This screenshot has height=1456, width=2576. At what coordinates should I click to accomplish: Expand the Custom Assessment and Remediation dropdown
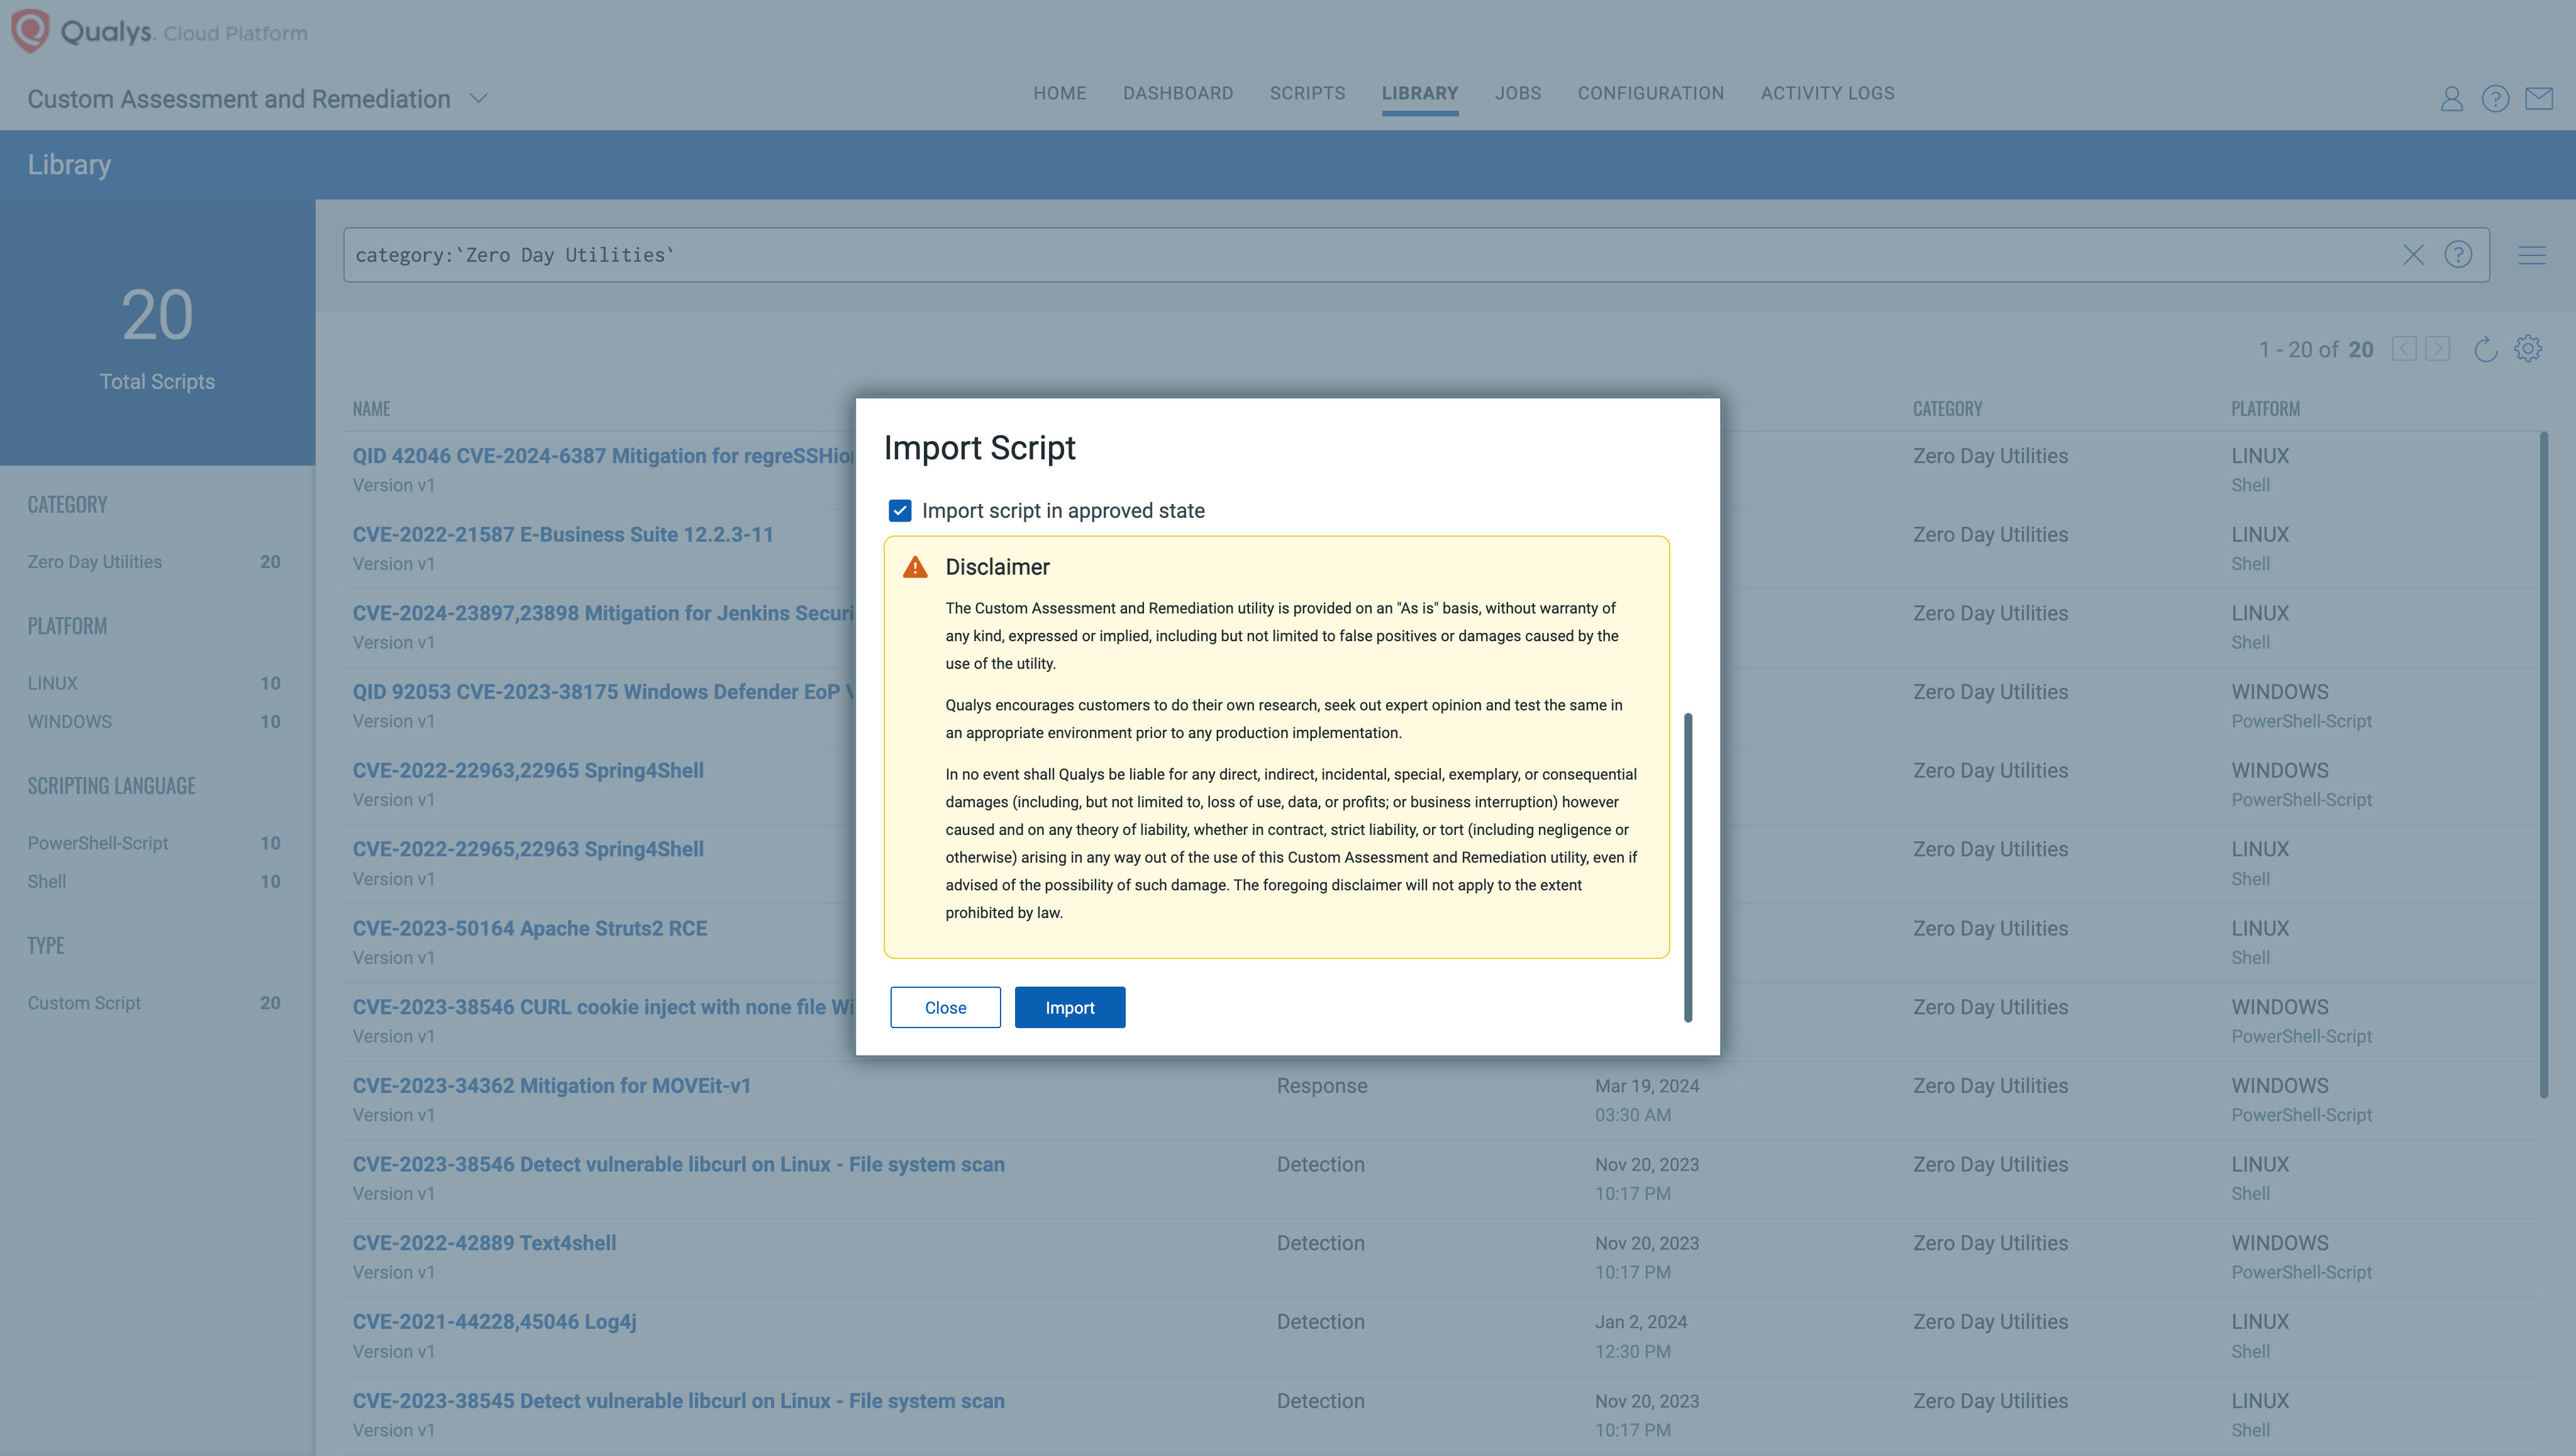coord(478,98)
